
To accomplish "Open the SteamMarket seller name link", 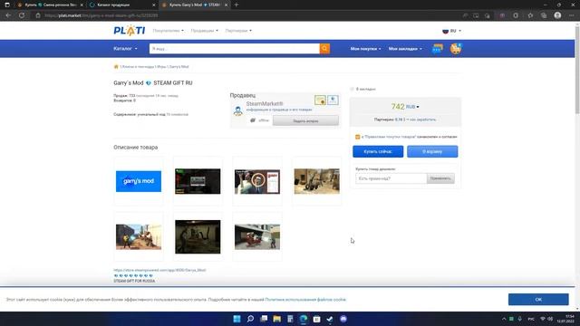I will (265, 104).
